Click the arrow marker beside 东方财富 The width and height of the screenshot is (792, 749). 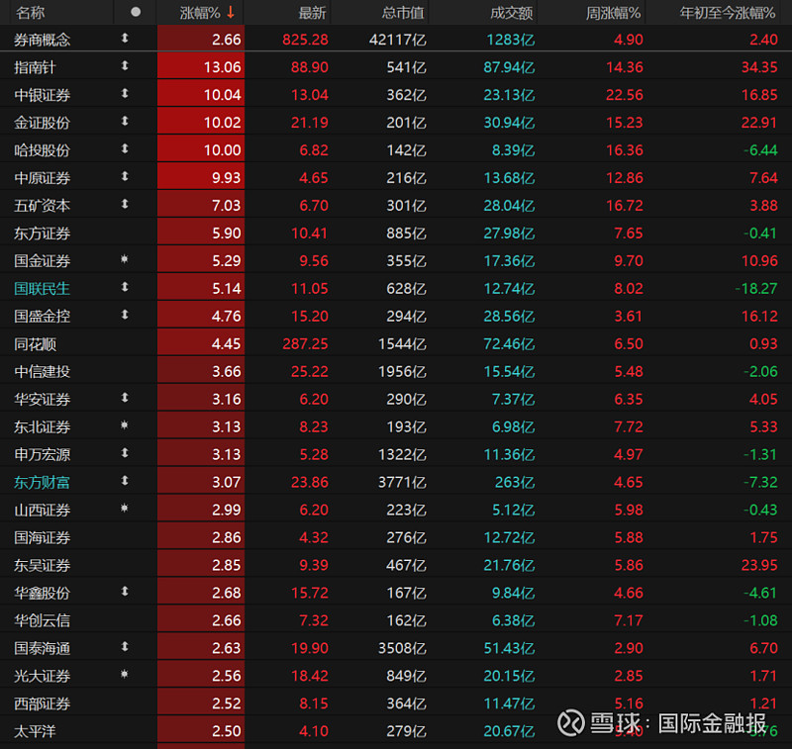[x=125, y=481]
